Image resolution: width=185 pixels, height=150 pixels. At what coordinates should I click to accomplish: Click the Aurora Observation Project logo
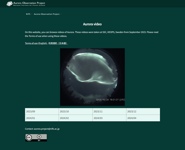click(x=26, y=4)
